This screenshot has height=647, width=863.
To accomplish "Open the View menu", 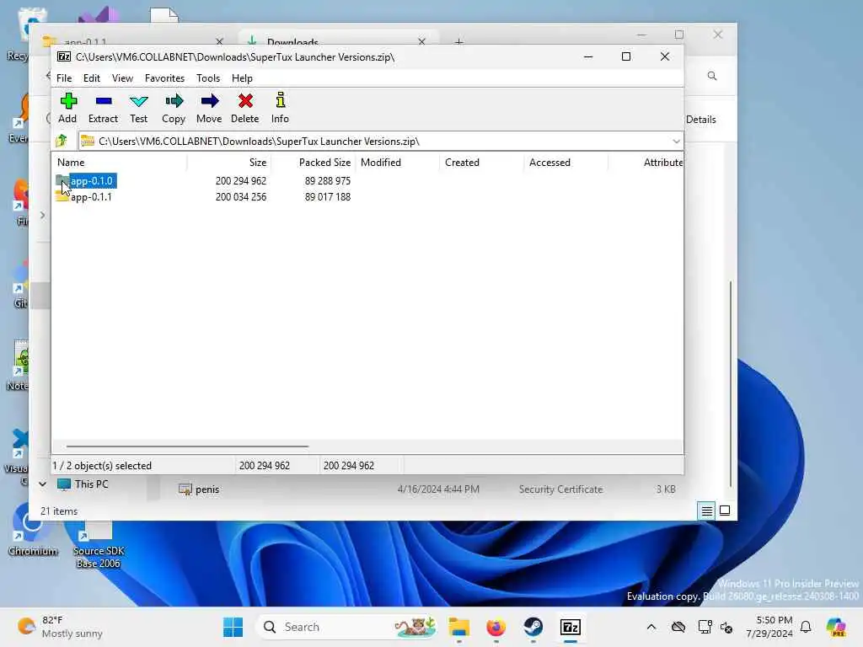I will tap(122, 78).
